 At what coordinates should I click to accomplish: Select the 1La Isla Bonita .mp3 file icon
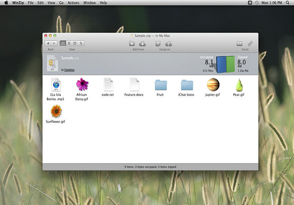click(56, 85)
